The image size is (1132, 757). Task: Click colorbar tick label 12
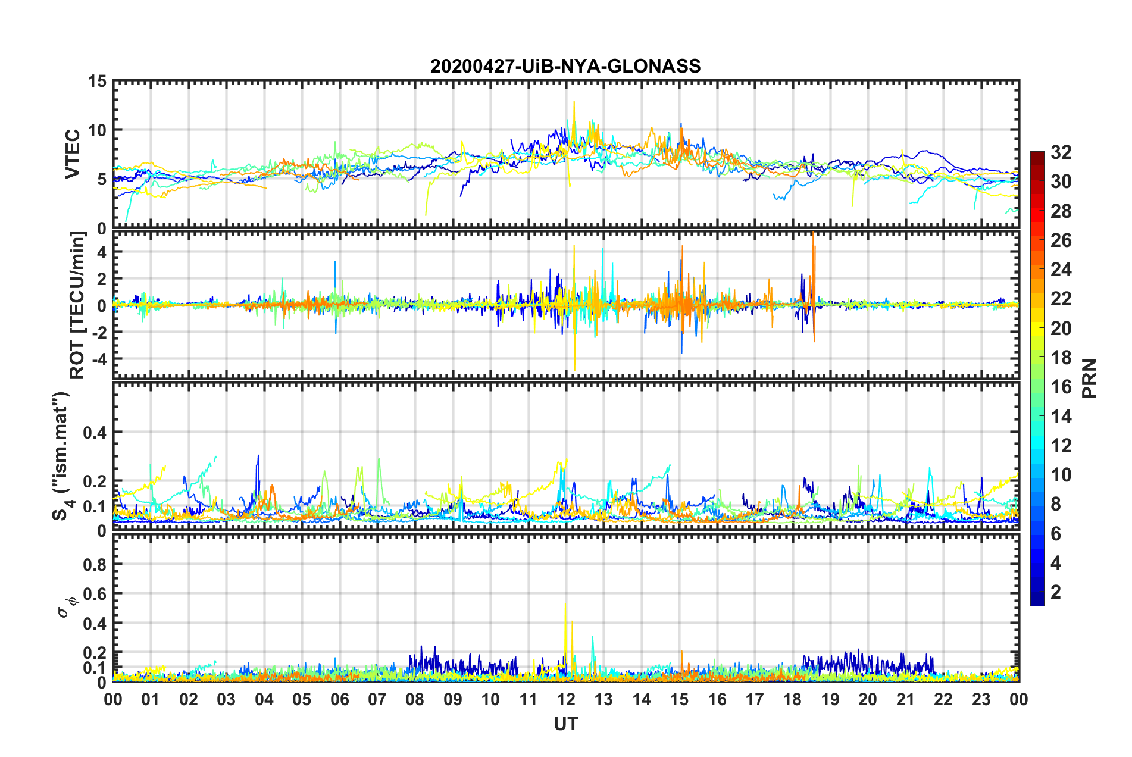point(1061,446)
